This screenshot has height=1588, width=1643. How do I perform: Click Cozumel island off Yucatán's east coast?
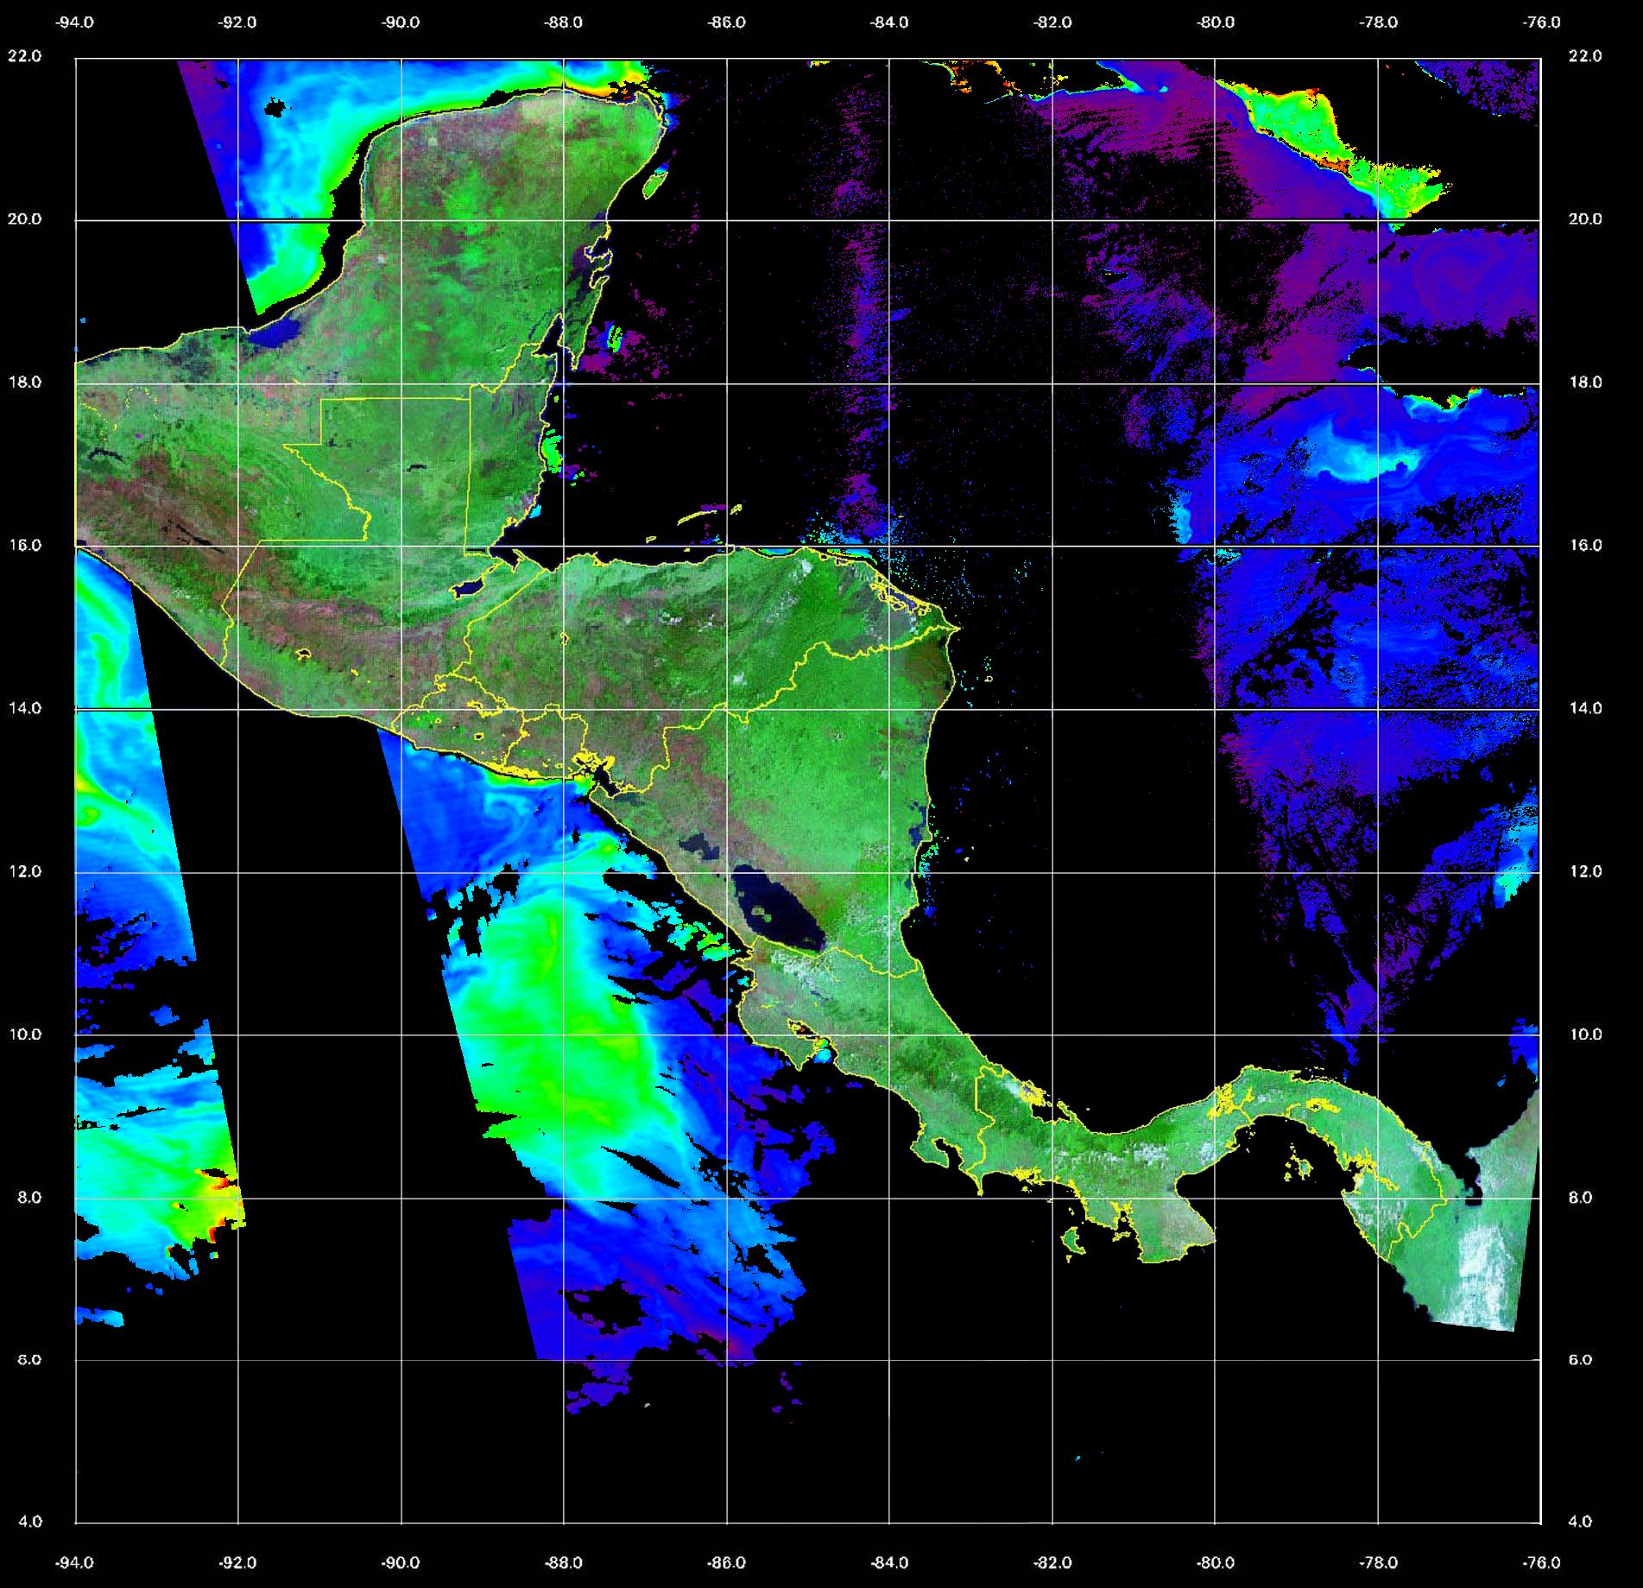coord(654,184)
